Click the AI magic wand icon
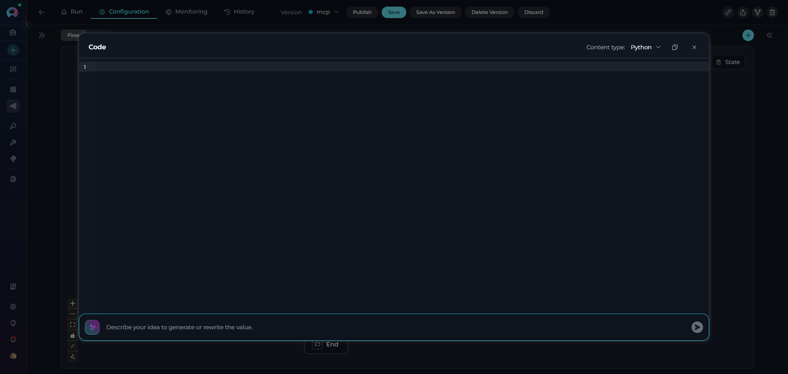The height and width of the screenshot is (374, 788). point(92,327)
